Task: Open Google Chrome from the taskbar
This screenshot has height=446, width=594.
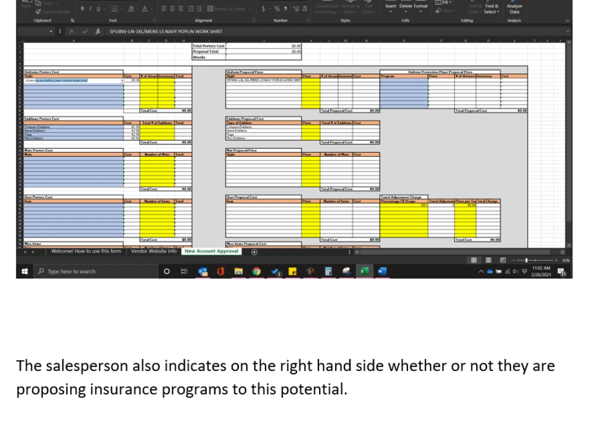Action: 257,271
